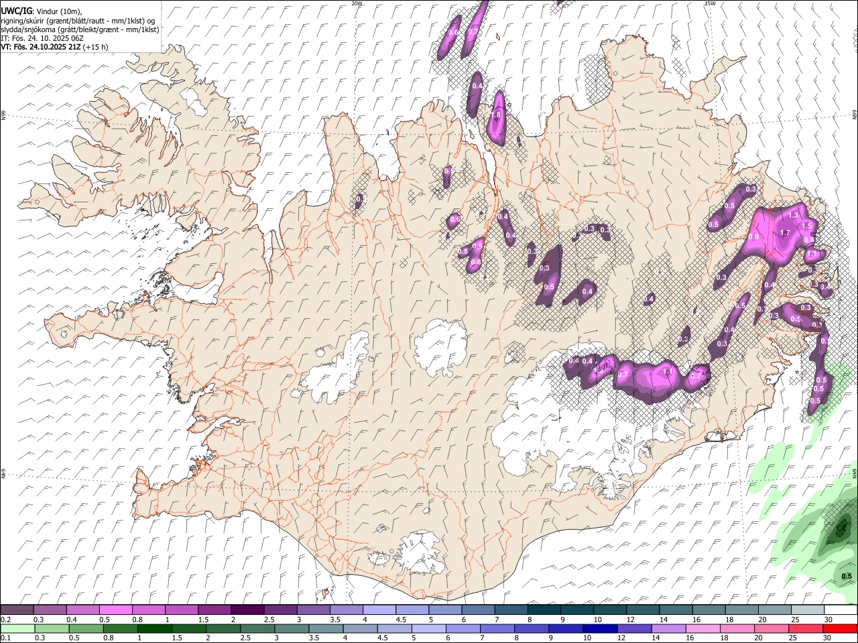The height and width of the screenshot is (643, 858).
Task: Click the 'IT: Fös. 24. 10. 2025 06Z' line
Action: (x=42, y=38)
